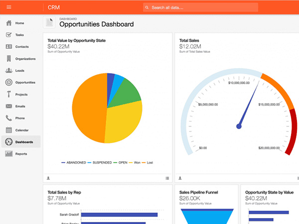Click the Dashboards gauge icon
299x224 pixels.
pos(9,142)
